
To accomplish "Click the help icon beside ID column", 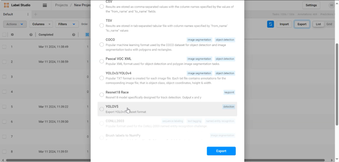I will (31, 35).
